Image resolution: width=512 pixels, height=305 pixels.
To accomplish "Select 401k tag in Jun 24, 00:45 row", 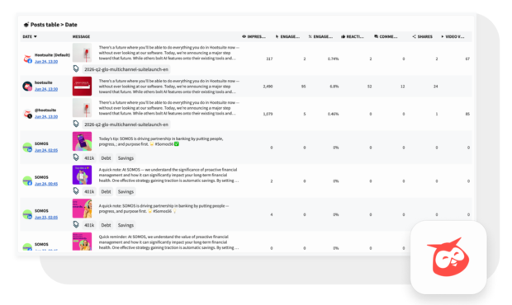I will (89, 191).
